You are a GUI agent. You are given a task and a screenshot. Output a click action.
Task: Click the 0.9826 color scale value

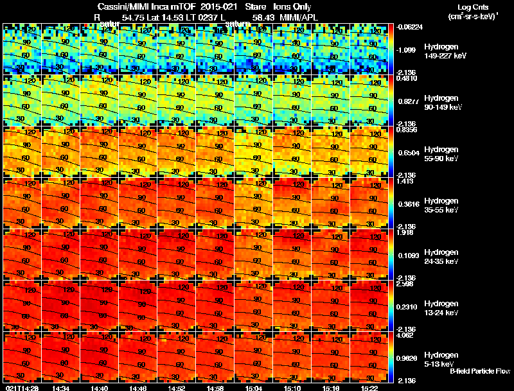(x=407, y=358)
